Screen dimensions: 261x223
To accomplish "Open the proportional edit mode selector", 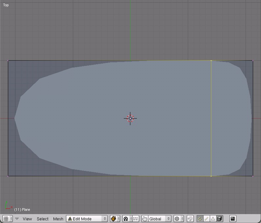I will pos(179,219).
